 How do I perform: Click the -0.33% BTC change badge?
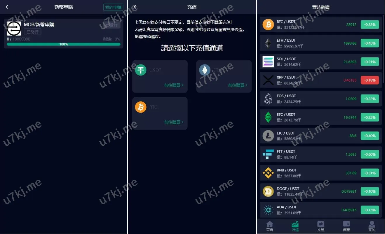(x=370, y=24)
